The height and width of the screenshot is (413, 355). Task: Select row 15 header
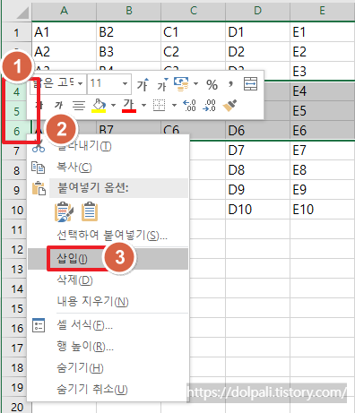coord(14,308)
